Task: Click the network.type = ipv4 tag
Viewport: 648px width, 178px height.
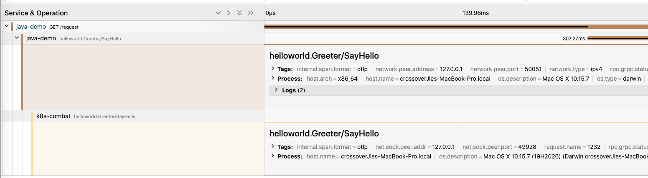Action: [576, 69]
